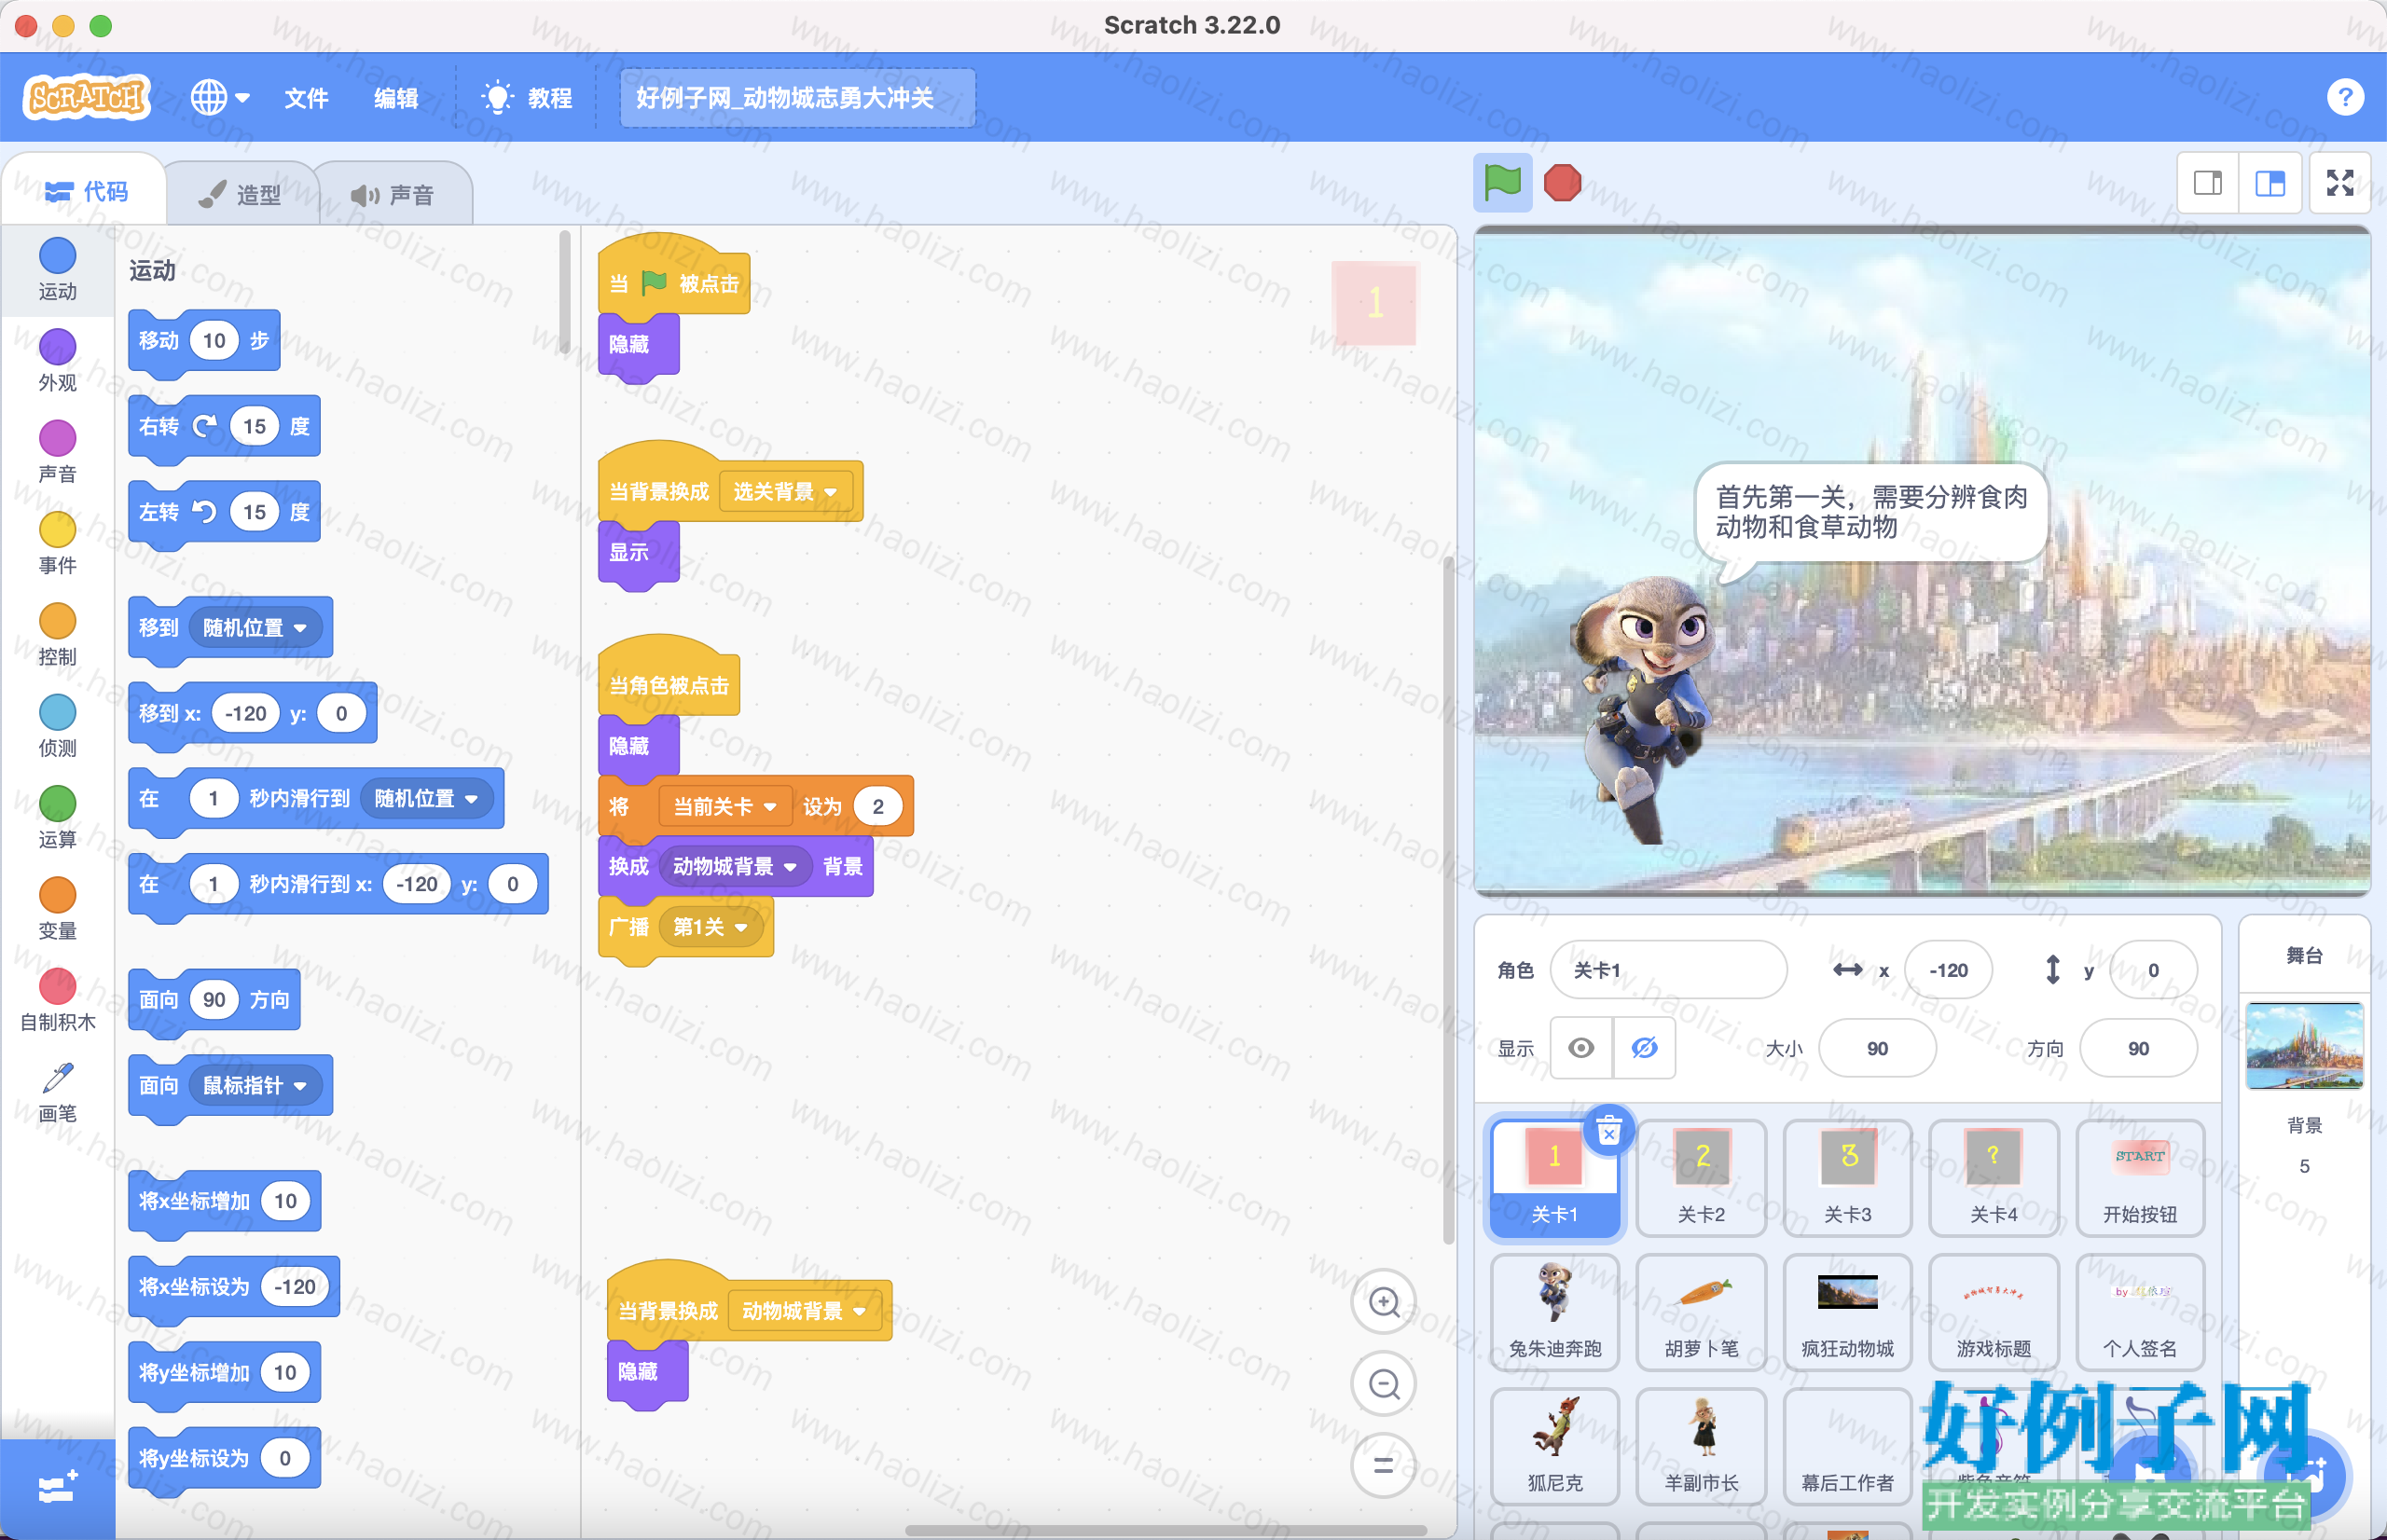Viewport: 2387px width, 1540px height.
Task: Select the 变量 block category
Action: (57, 909)
